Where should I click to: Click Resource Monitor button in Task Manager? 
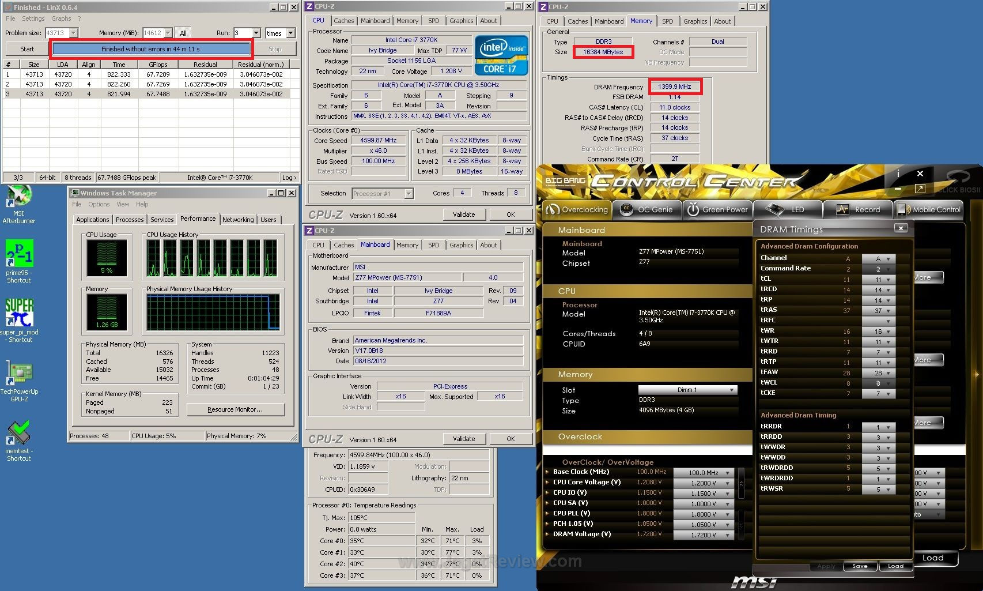pyautogui.click(x=235, y=409)
